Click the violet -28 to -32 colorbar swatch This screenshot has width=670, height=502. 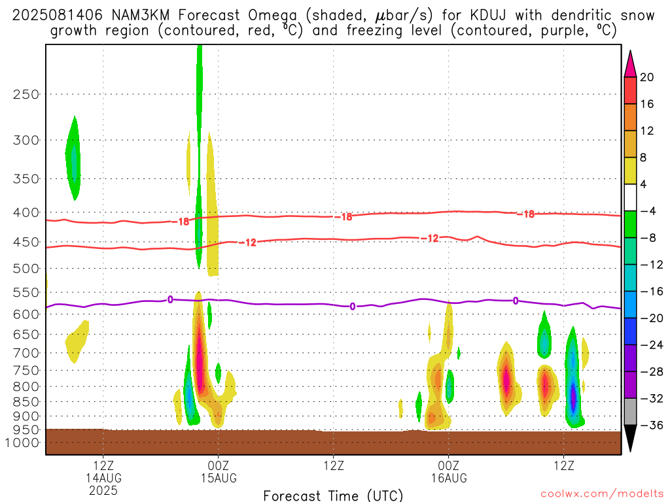click(630, 385)
